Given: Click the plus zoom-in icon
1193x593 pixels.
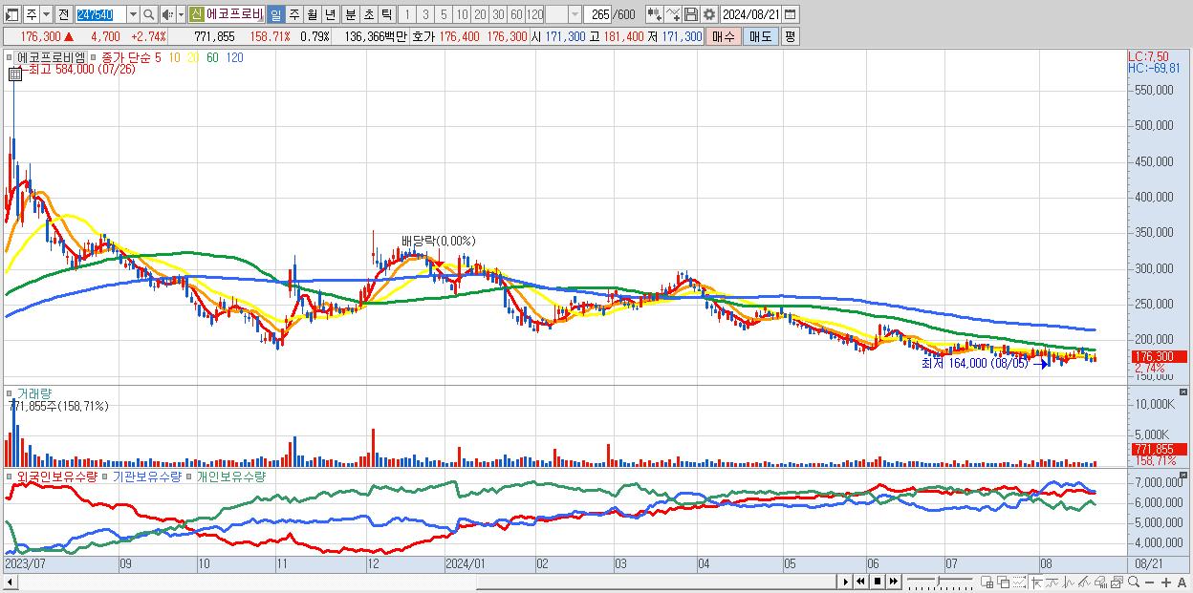Looking at the screenshot, I should (x=1166, y=582).
